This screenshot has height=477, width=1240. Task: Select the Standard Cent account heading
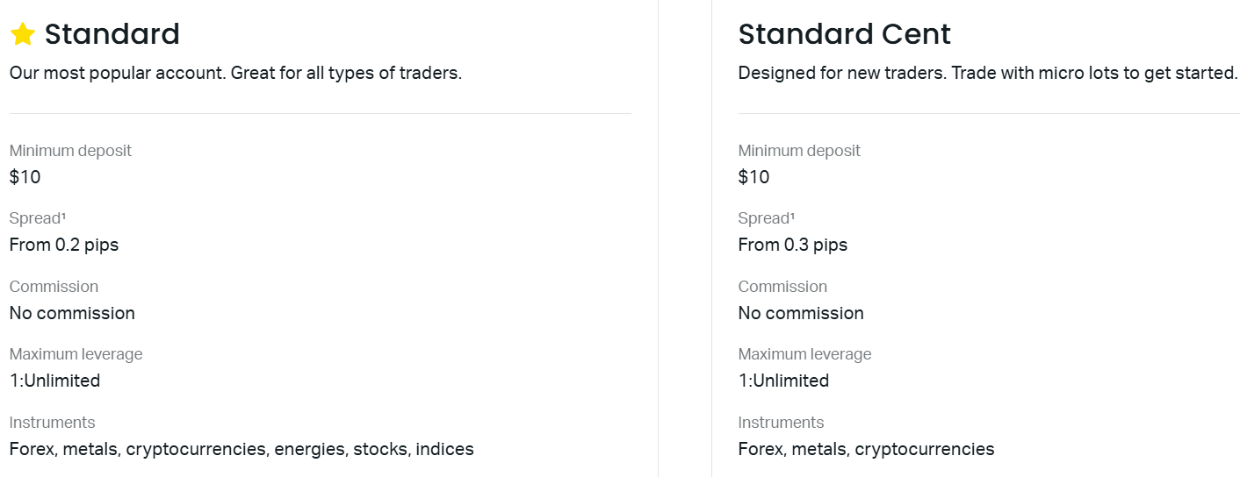point(844,34)
